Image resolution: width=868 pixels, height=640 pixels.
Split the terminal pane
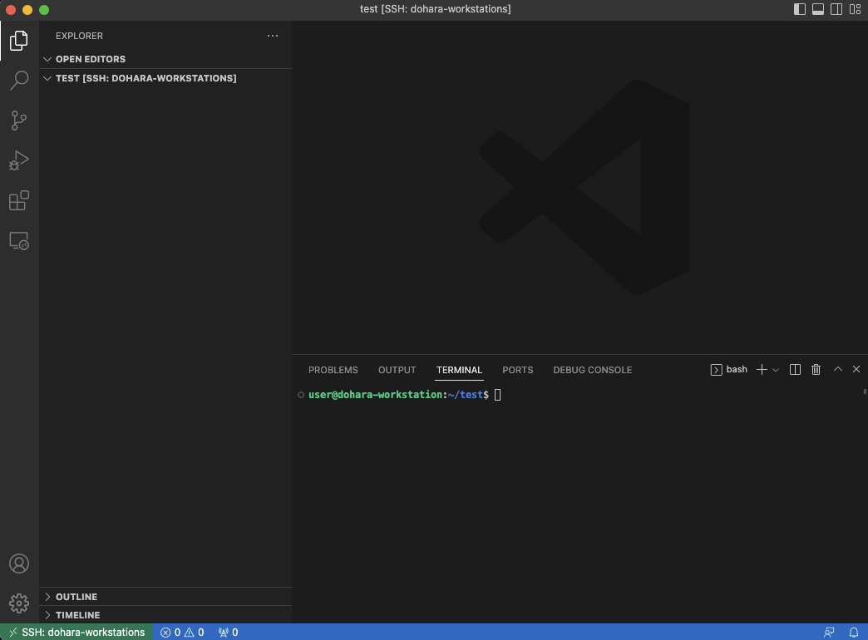[795, 369]
